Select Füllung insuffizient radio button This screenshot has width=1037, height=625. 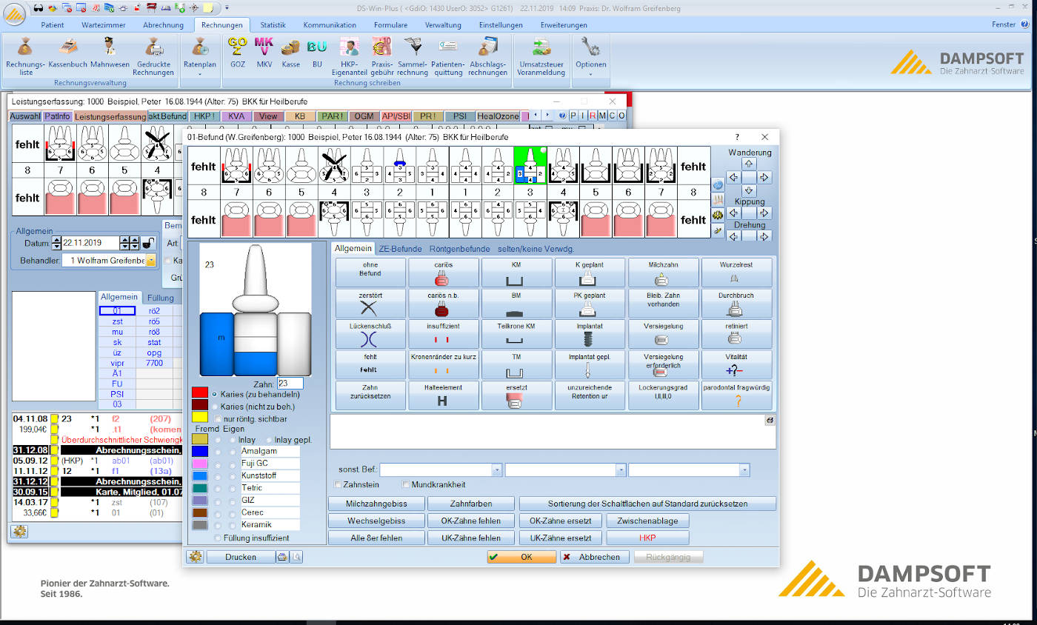click(217, 538)
